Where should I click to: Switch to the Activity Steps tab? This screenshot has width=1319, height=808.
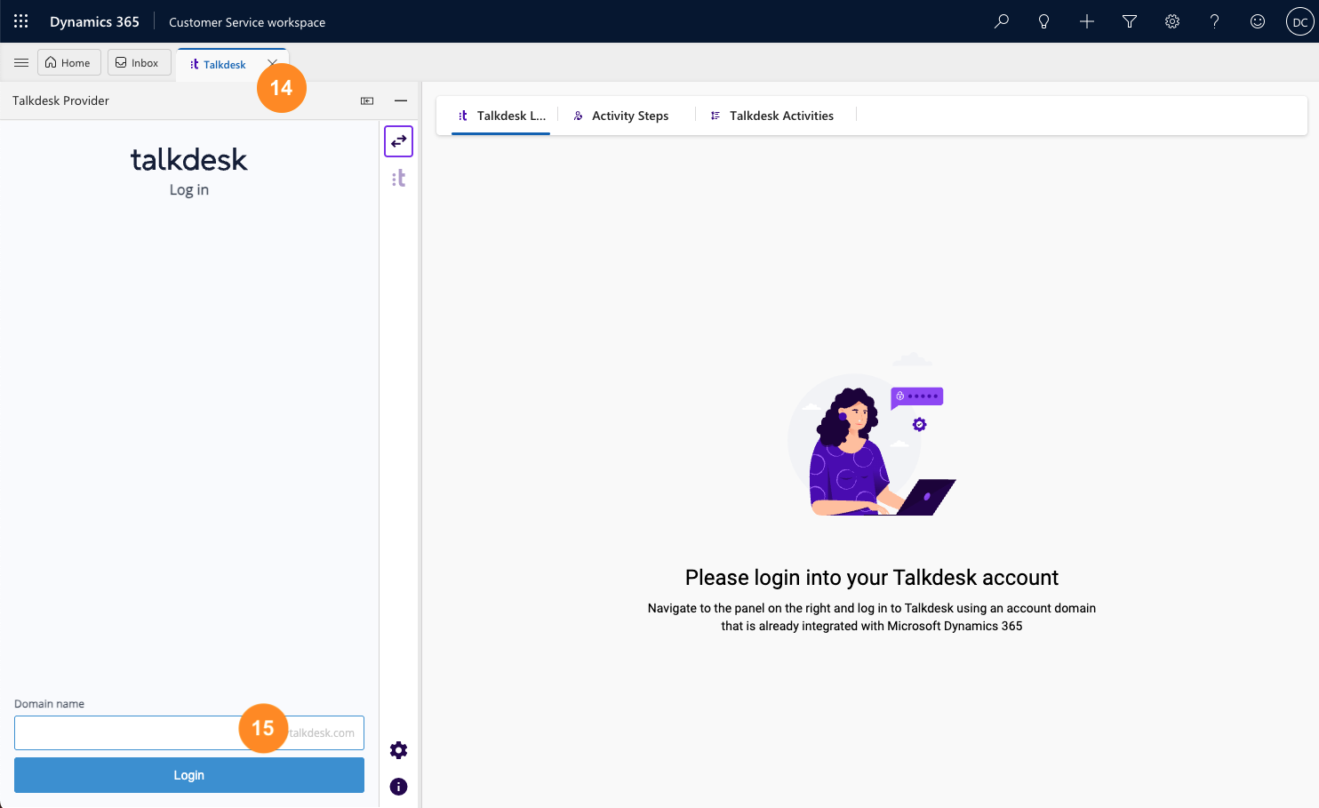click(621, 116)
